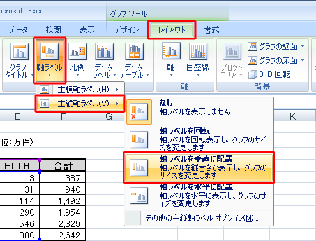Open the データ ラベル button
The height and width of the screenshot is (241, 316).
(x=104, y=60)
